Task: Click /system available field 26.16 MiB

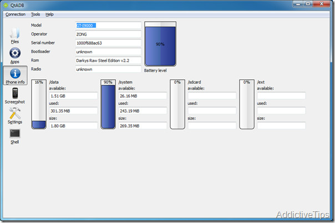Action: click(143, 96)
